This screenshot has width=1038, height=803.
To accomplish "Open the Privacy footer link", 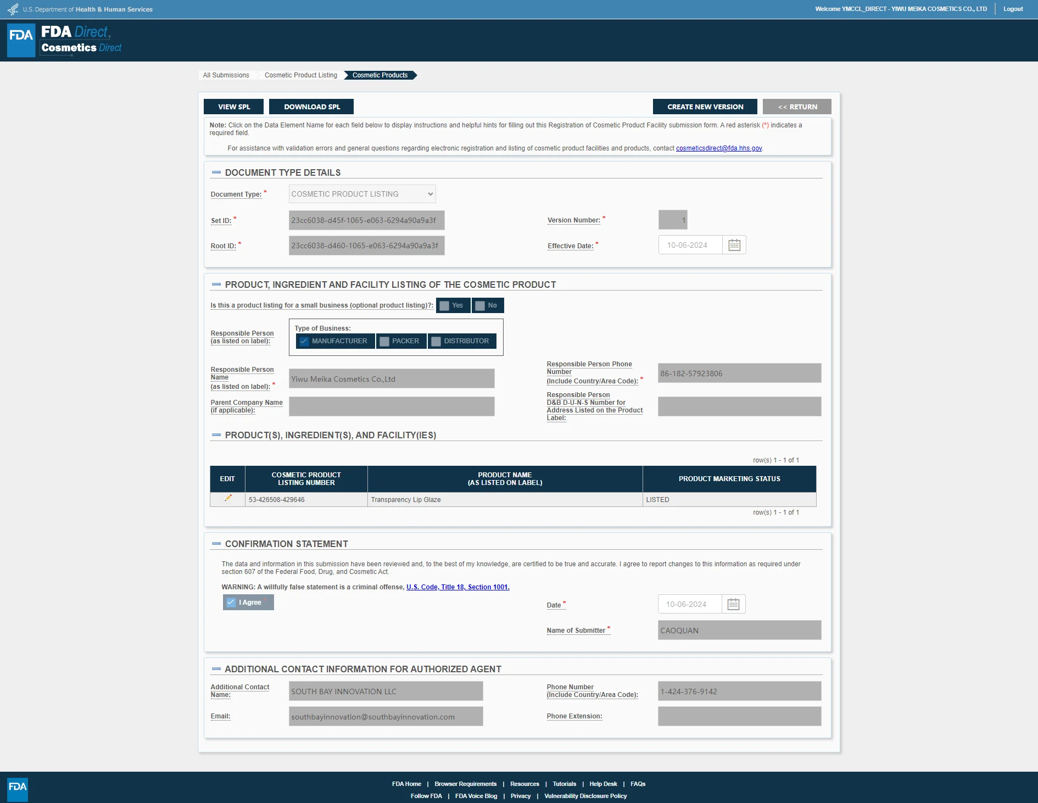I will click(x=521, y=796).
